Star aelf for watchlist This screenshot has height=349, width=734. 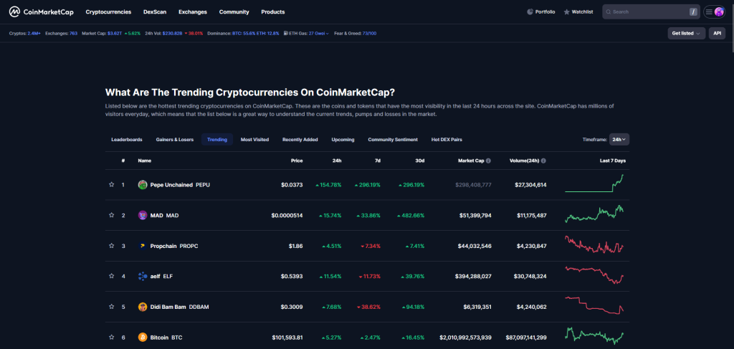(x=111, y=276)
